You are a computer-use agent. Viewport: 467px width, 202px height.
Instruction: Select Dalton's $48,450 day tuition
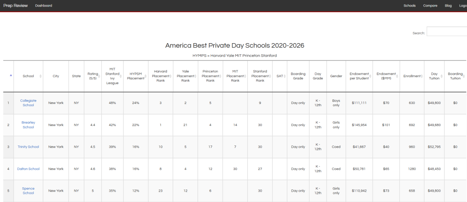434,169
